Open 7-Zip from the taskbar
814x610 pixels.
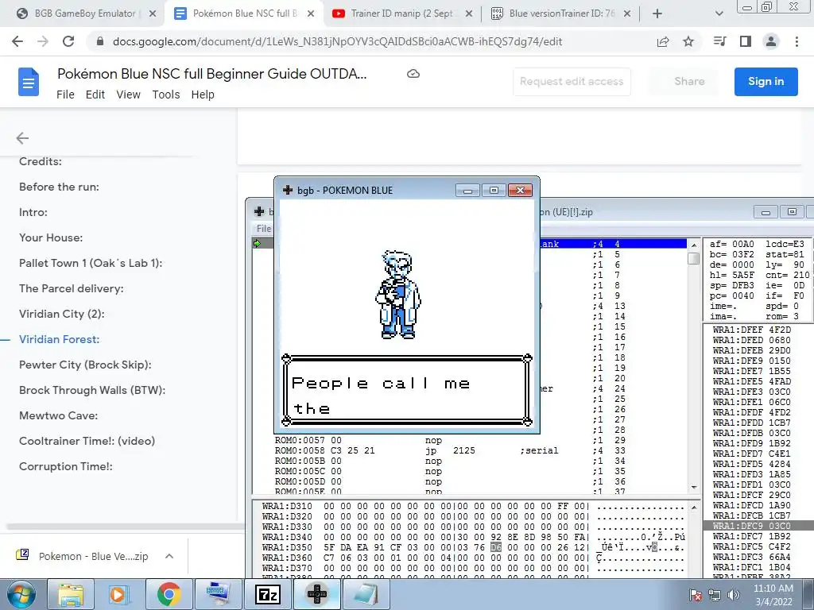pyautogui.click(x=268, y=594)
